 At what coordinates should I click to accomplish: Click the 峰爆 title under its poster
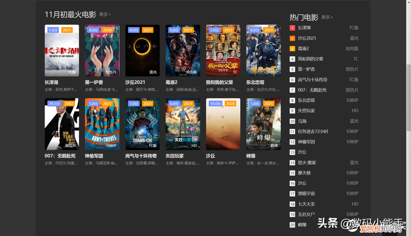point(251,156)
